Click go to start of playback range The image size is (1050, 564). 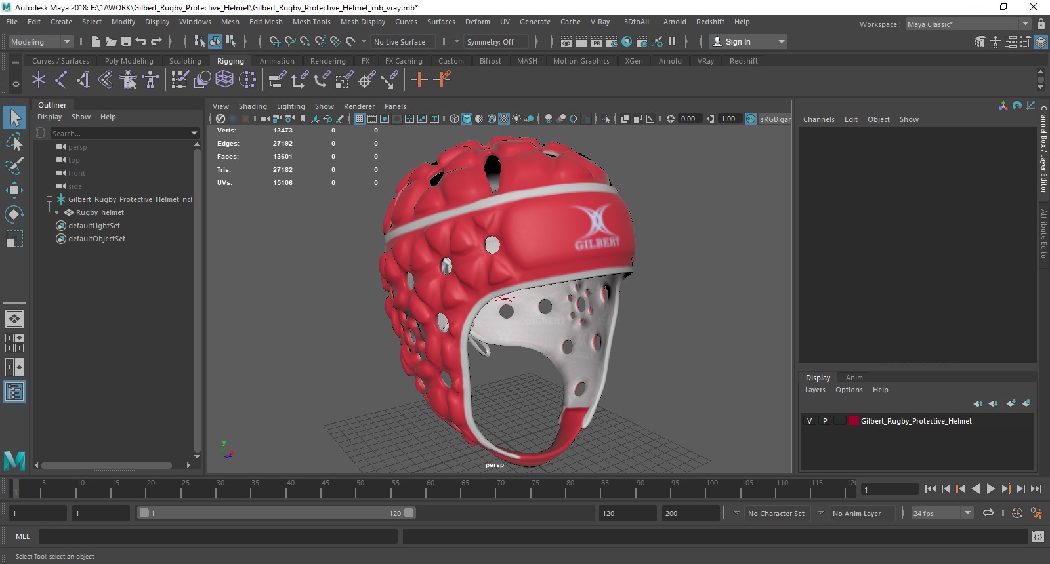pos(930,489)
